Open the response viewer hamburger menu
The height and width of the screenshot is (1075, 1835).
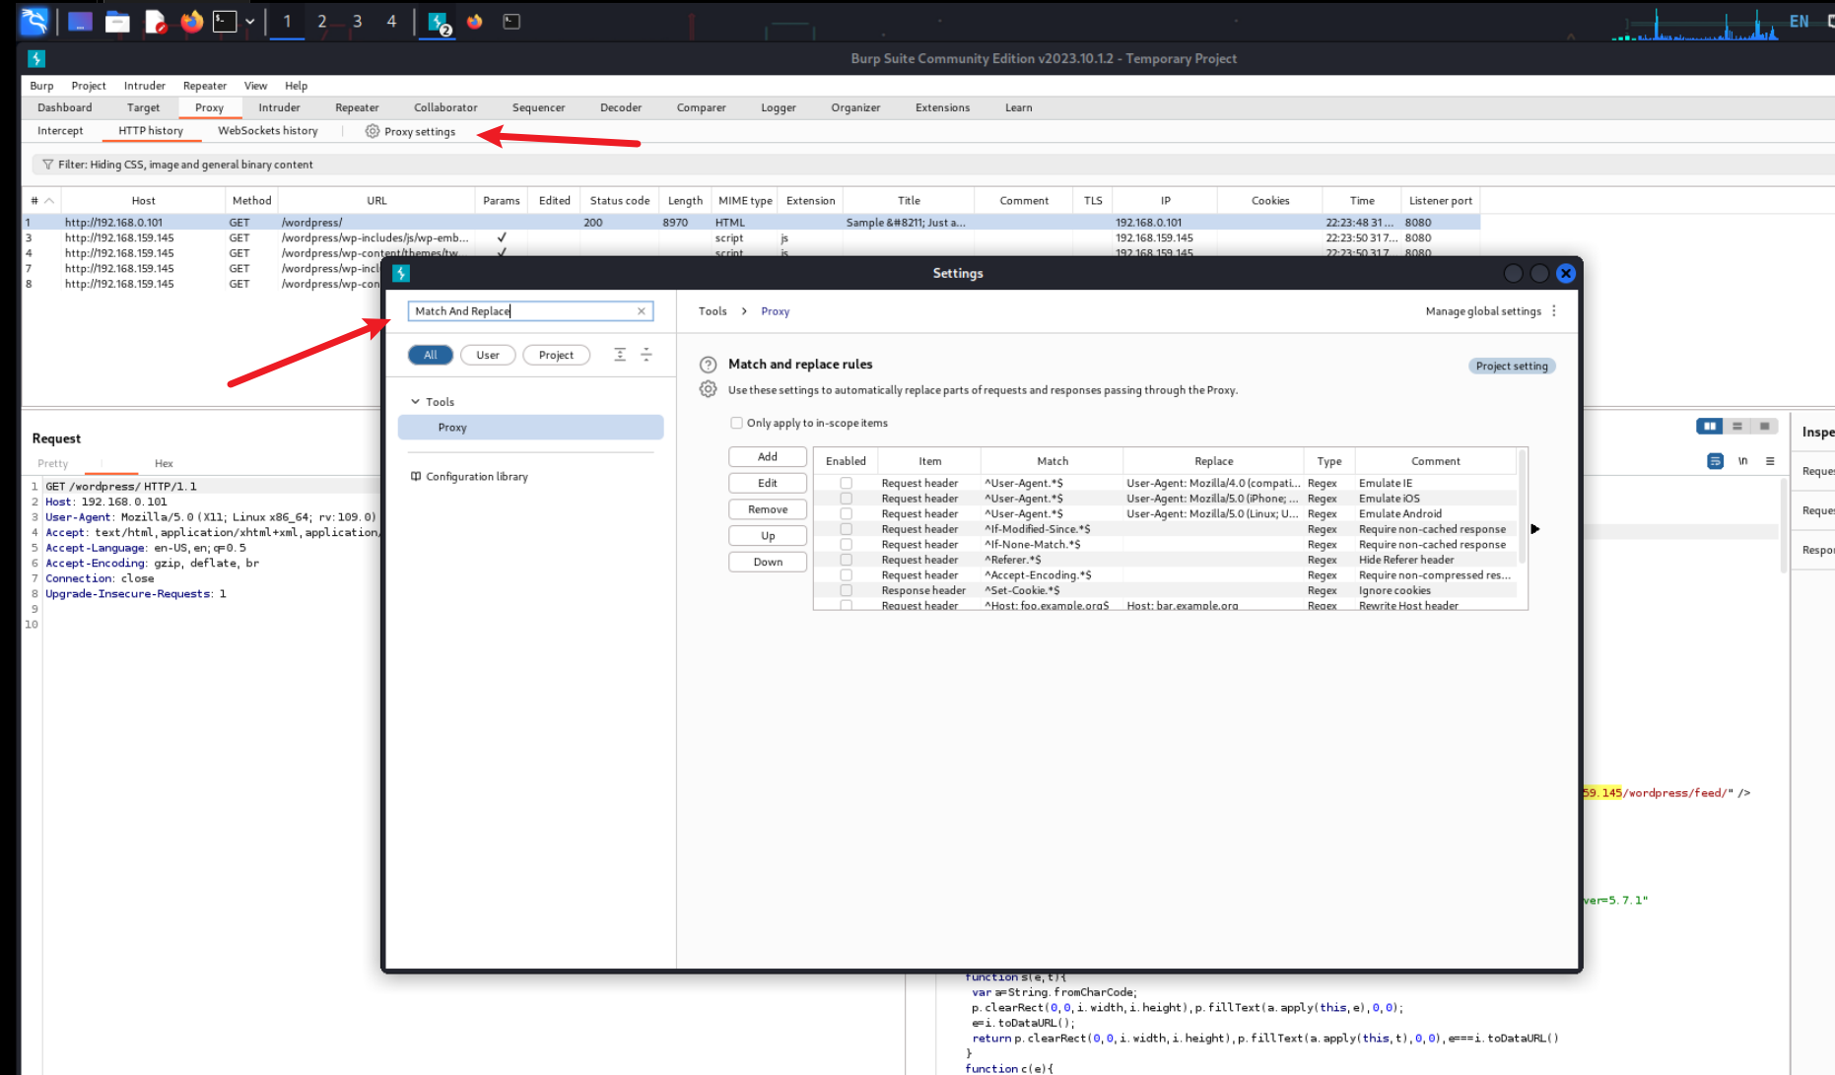click(x=1770, y=461)
